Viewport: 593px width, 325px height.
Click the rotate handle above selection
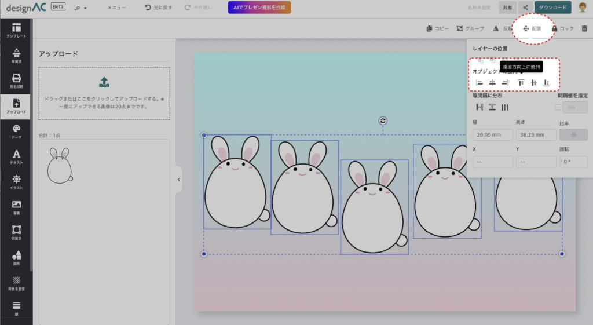(383, 120)
